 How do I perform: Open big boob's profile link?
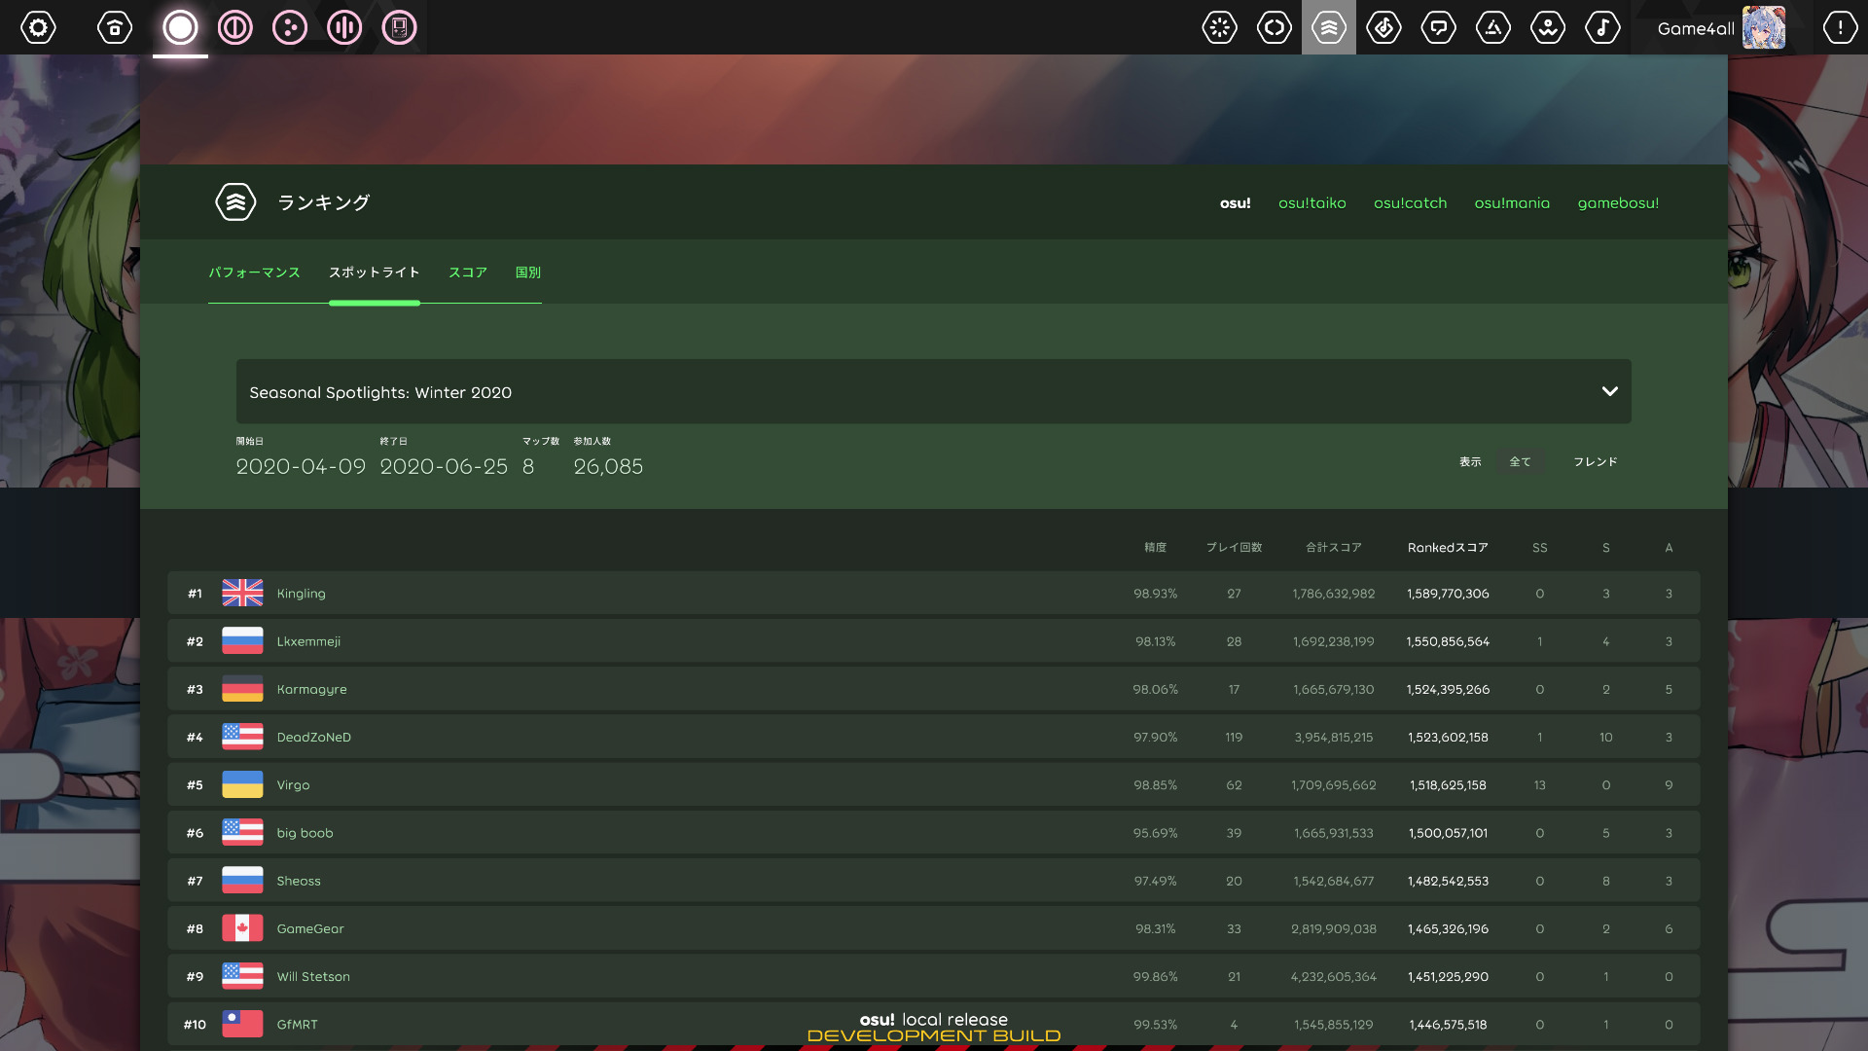point(305,832)
